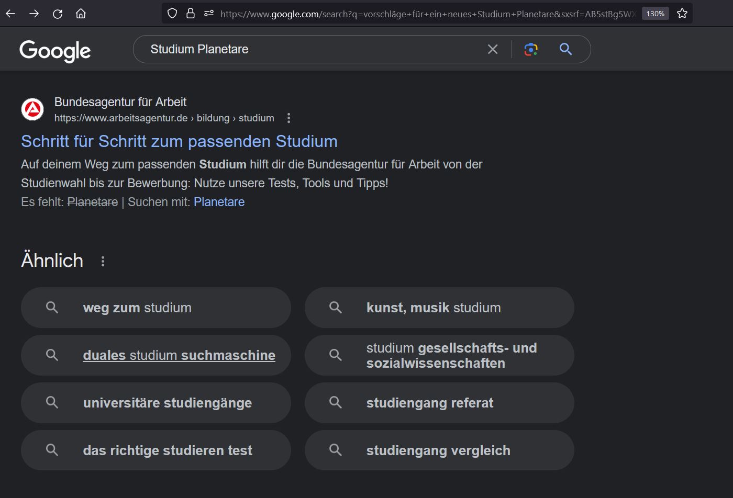Open the Google logo homepage link
The height and width of the screenshot is (498, 733).
[x=55, y=51]
